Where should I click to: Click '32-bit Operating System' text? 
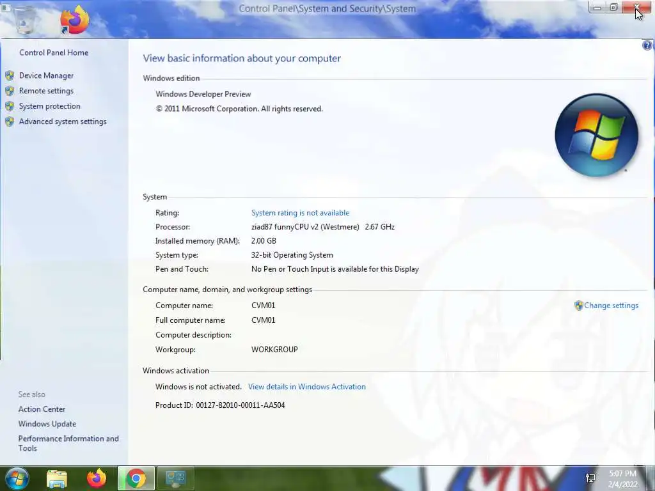(x=292, y=255)
